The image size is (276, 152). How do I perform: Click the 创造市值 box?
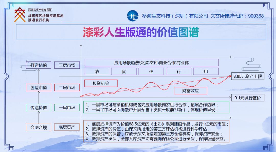click(x=39, y=87)
